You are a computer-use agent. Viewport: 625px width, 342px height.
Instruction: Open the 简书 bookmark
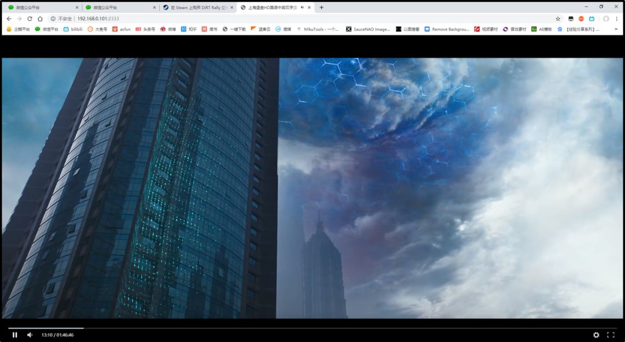coord(209,29)
